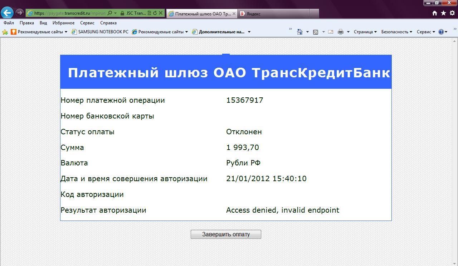Expand the Страница dropdown menu
Viewport: 458px width, 266px height.
(x=365, y=32)
